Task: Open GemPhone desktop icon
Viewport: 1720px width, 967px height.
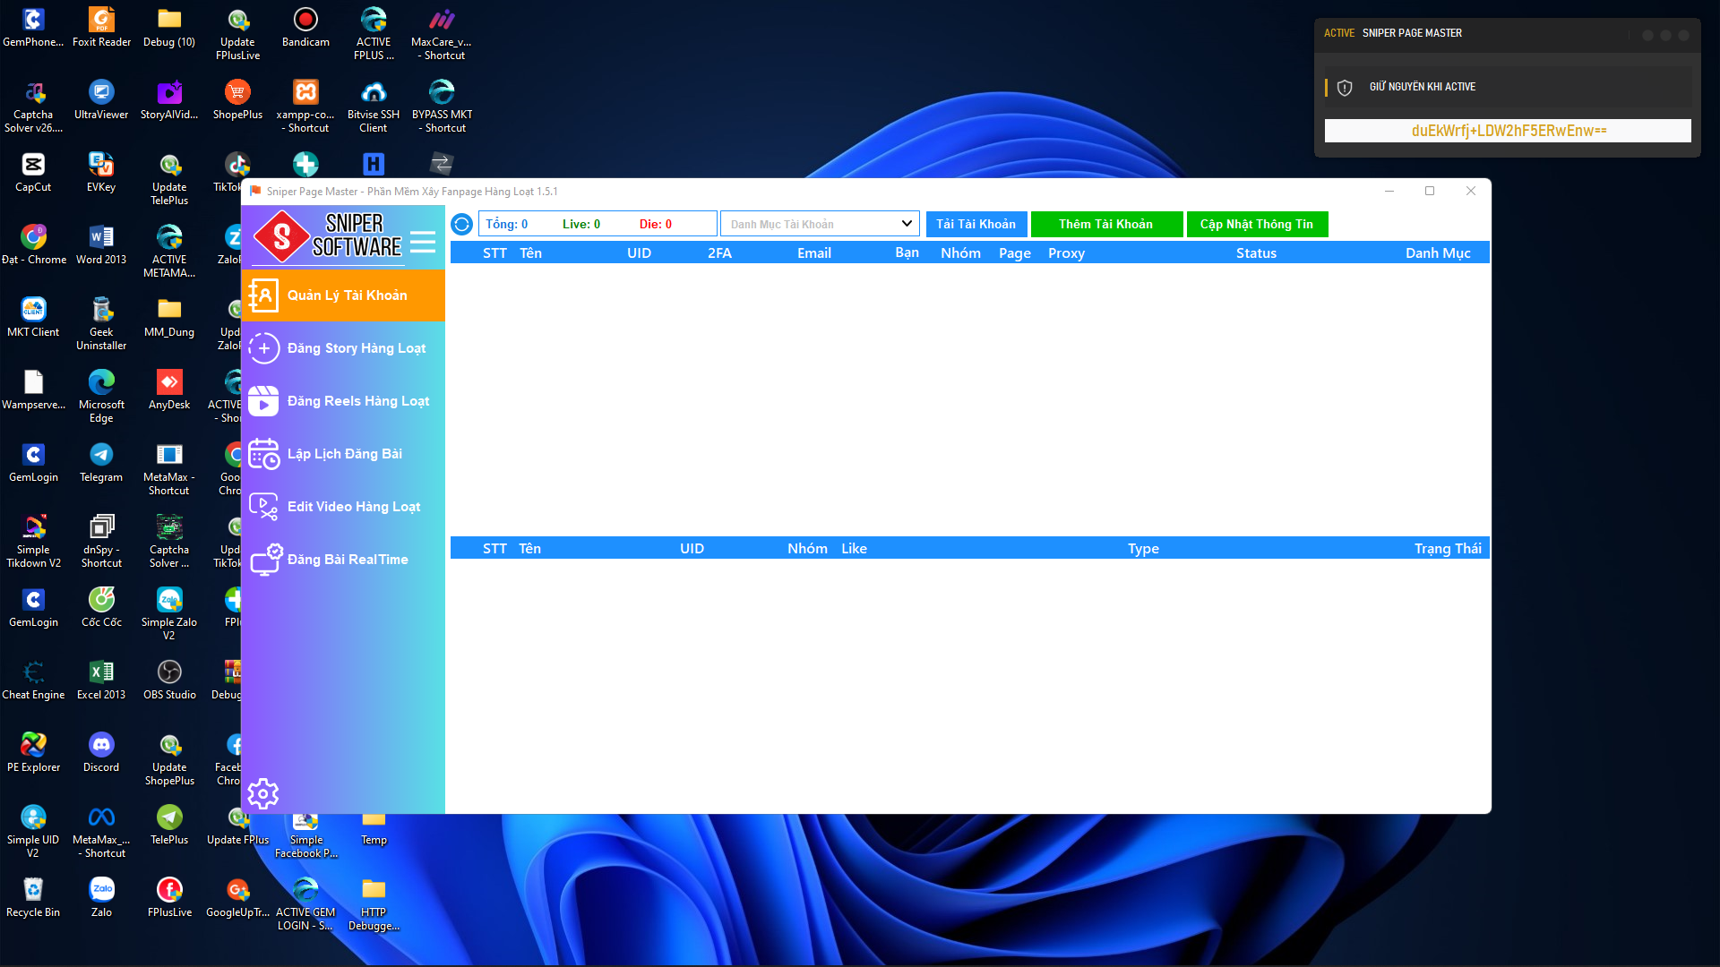Action: 33,29
